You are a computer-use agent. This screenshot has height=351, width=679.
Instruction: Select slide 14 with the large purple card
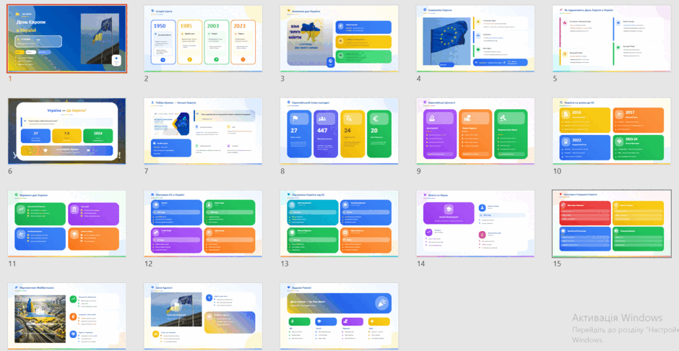[x=475, y=224]
